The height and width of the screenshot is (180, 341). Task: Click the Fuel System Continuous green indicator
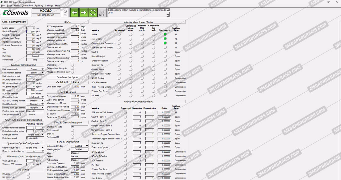tap(165, 39)
